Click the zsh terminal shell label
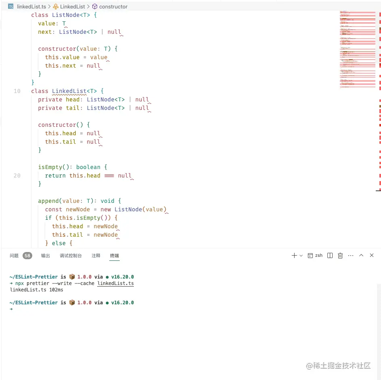The height and width of the screenshot is (380, 381). pyautogui.click(x=319, y=255)
